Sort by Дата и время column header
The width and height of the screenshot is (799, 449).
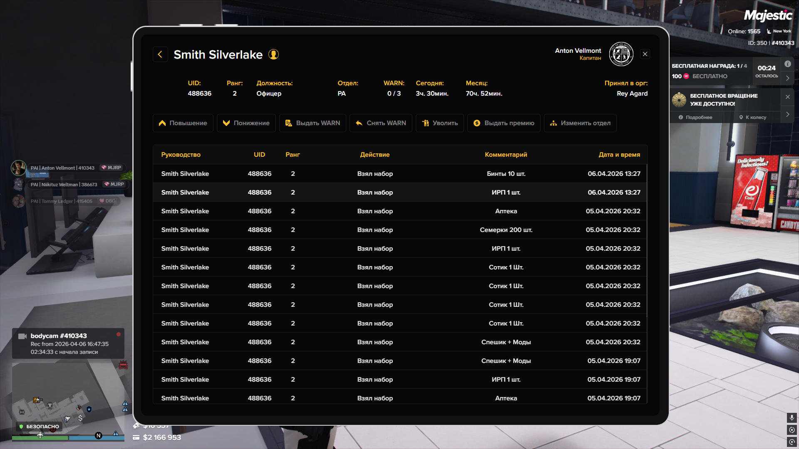click(619, 155)
